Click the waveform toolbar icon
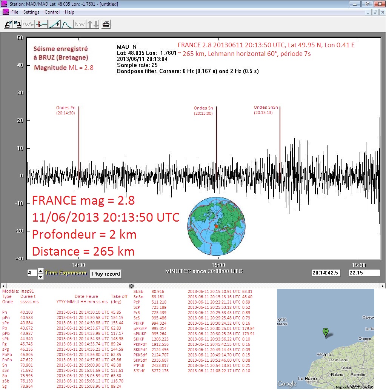 [x=29, y=24]
